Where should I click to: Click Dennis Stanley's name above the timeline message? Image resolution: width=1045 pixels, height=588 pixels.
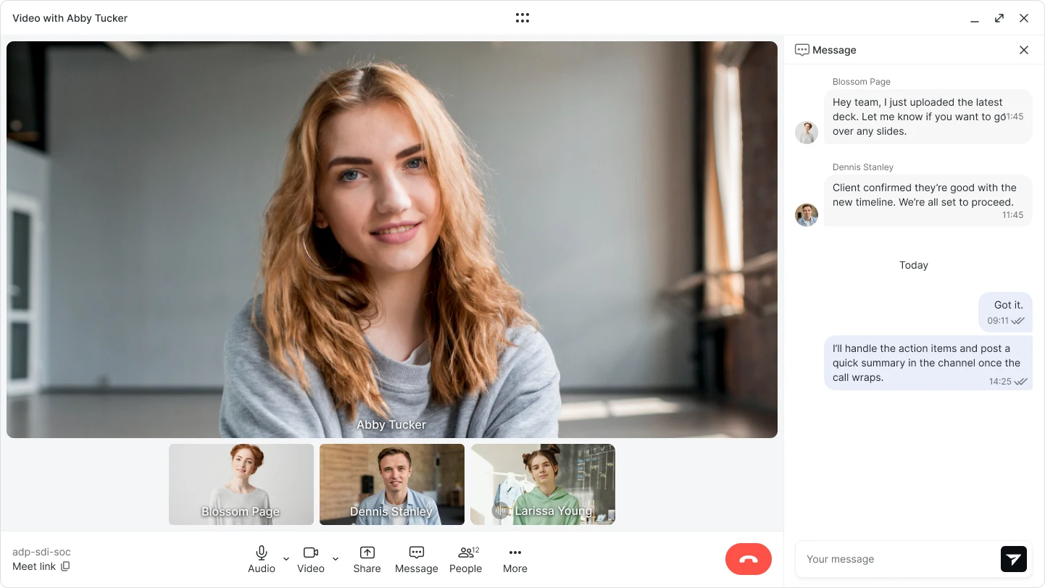(x=863, y=167)
